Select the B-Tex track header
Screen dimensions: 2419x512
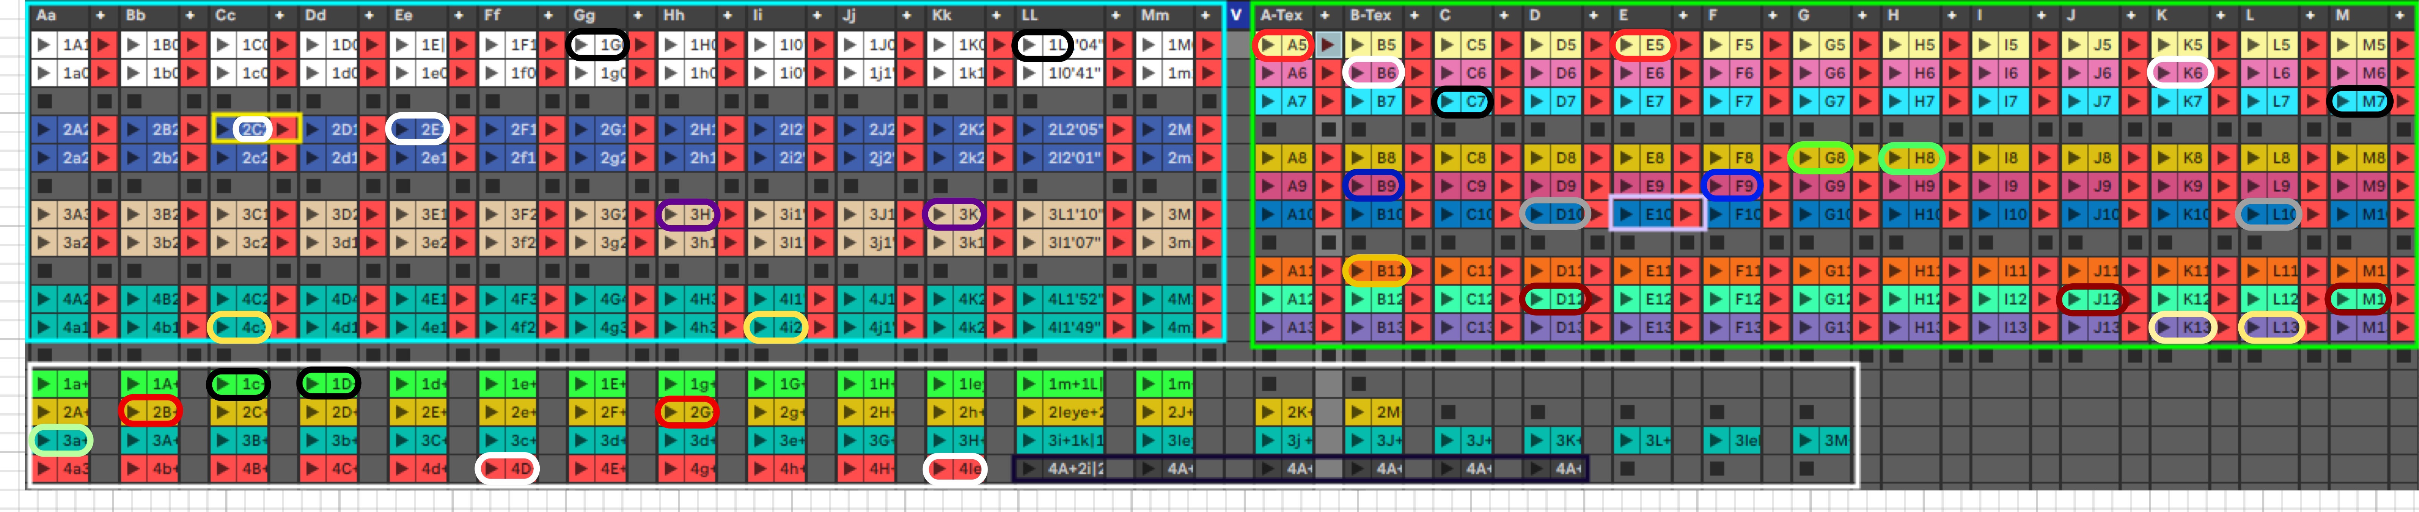tap(1373, 15)
